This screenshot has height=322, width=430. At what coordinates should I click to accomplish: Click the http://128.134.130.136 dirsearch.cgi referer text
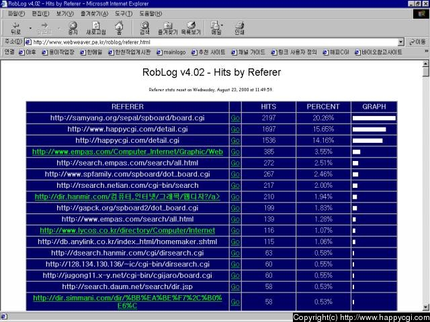pos(128,264)
